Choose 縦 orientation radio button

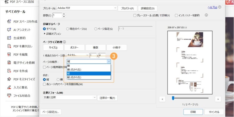(x=44, y=80)
